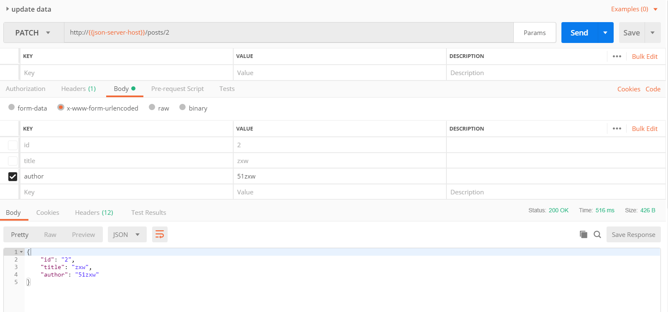This screenshot has height=312, width=668.
Task: Open body table more options ellipsis
Action: point(617,128)
